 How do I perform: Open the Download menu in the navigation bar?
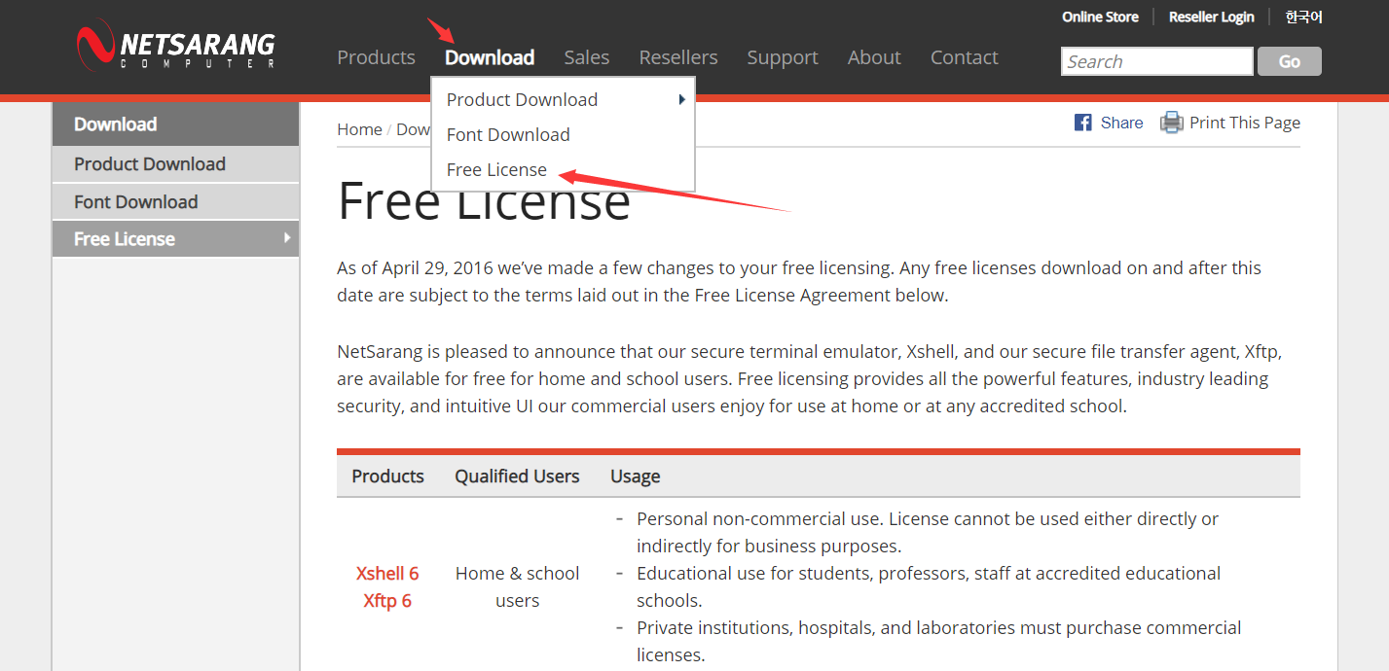point(490,57)
